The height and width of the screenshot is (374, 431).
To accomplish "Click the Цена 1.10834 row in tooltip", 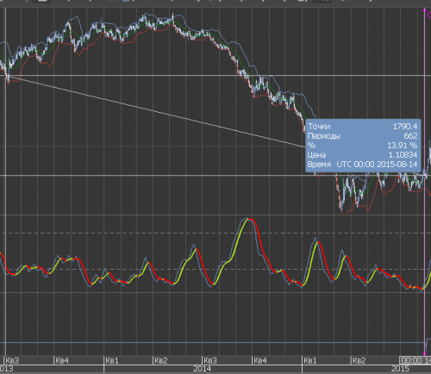I will pyautogui.click(x=362, y=155).
